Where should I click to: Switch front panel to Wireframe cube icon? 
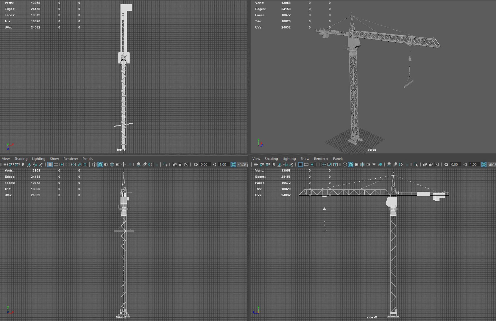94,164
